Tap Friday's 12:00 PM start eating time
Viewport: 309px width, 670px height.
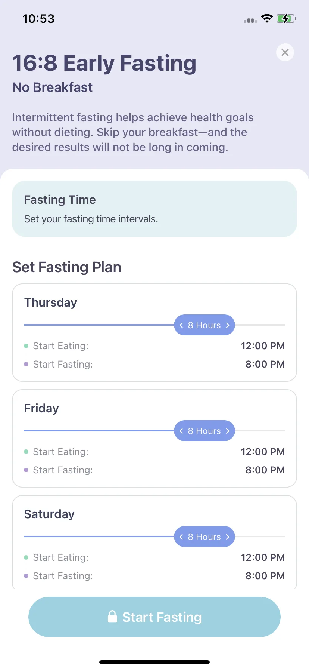click(x=263, y=452)
